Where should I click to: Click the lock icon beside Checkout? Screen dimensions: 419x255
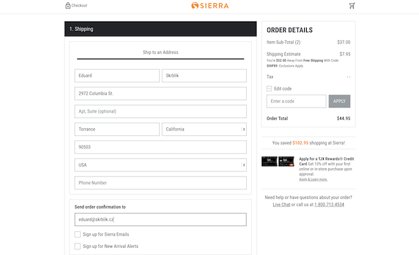click(68, 5)
